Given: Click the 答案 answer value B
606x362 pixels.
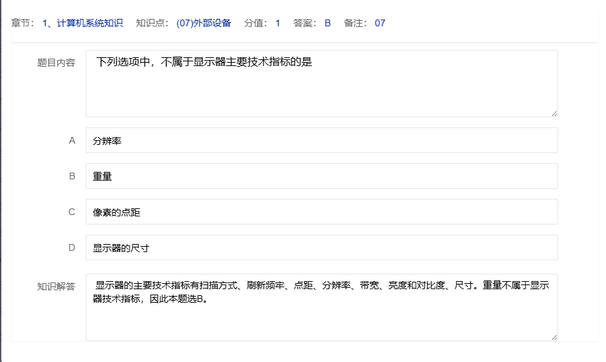Looking at the screenshot, I should click(327, 23).
